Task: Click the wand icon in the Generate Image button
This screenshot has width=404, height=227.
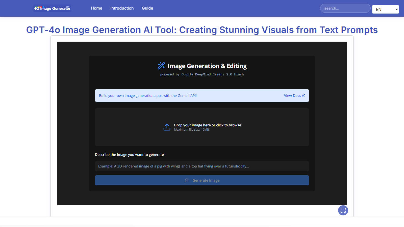Action: (187, 180)
